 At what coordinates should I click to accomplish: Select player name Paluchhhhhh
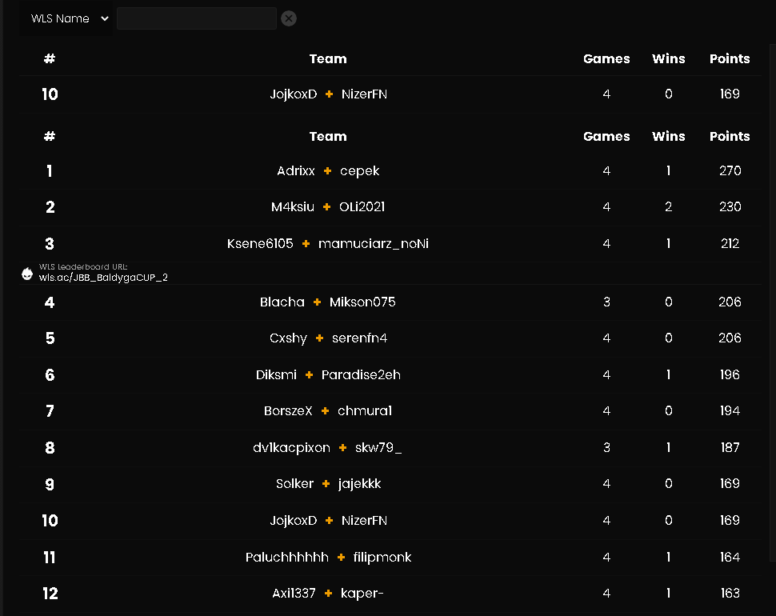(287, 557)
